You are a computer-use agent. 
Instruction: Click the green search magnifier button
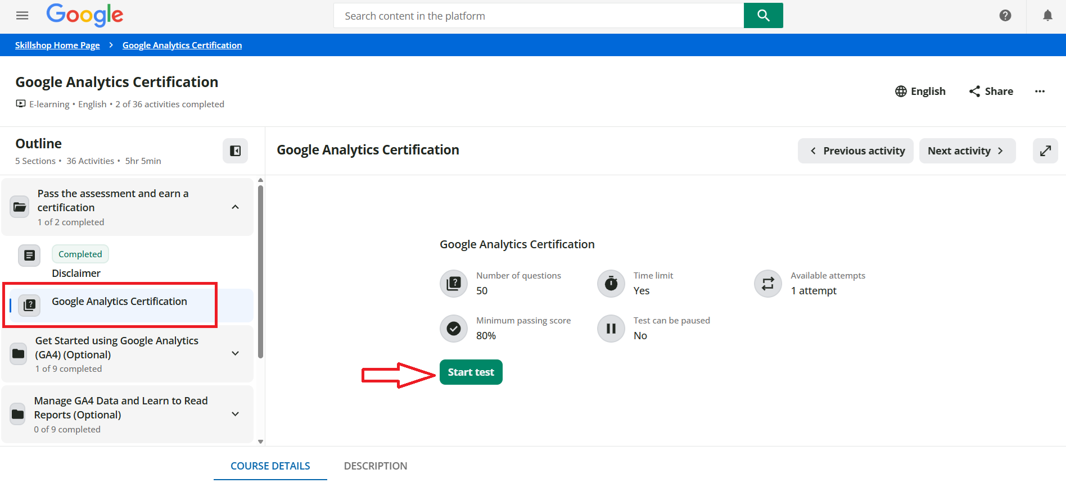click(763, 16)
